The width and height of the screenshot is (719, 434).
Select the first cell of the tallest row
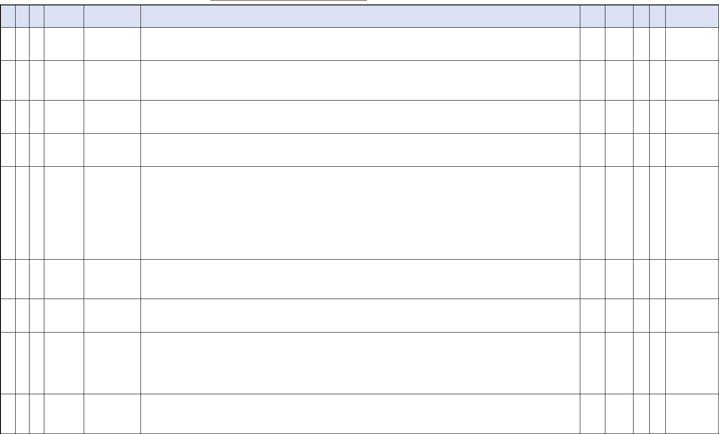point(8,213)
